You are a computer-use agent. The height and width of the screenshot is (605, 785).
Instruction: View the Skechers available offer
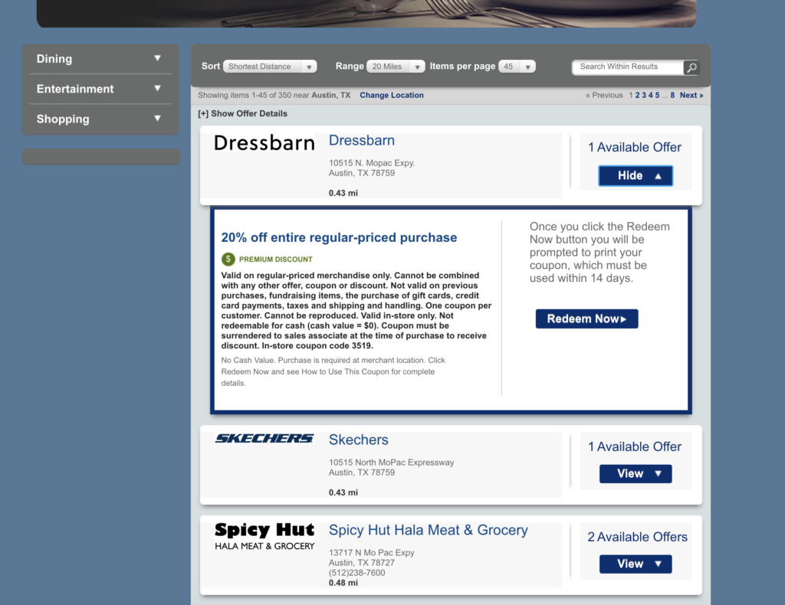[636, 474]
